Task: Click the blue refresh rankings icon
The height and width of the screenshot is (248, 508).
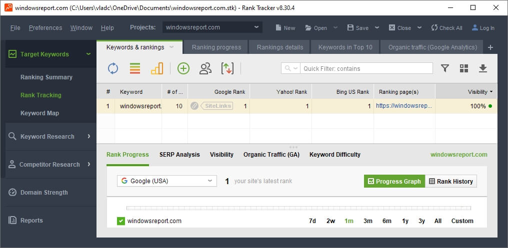Action: tap(112, 68)
